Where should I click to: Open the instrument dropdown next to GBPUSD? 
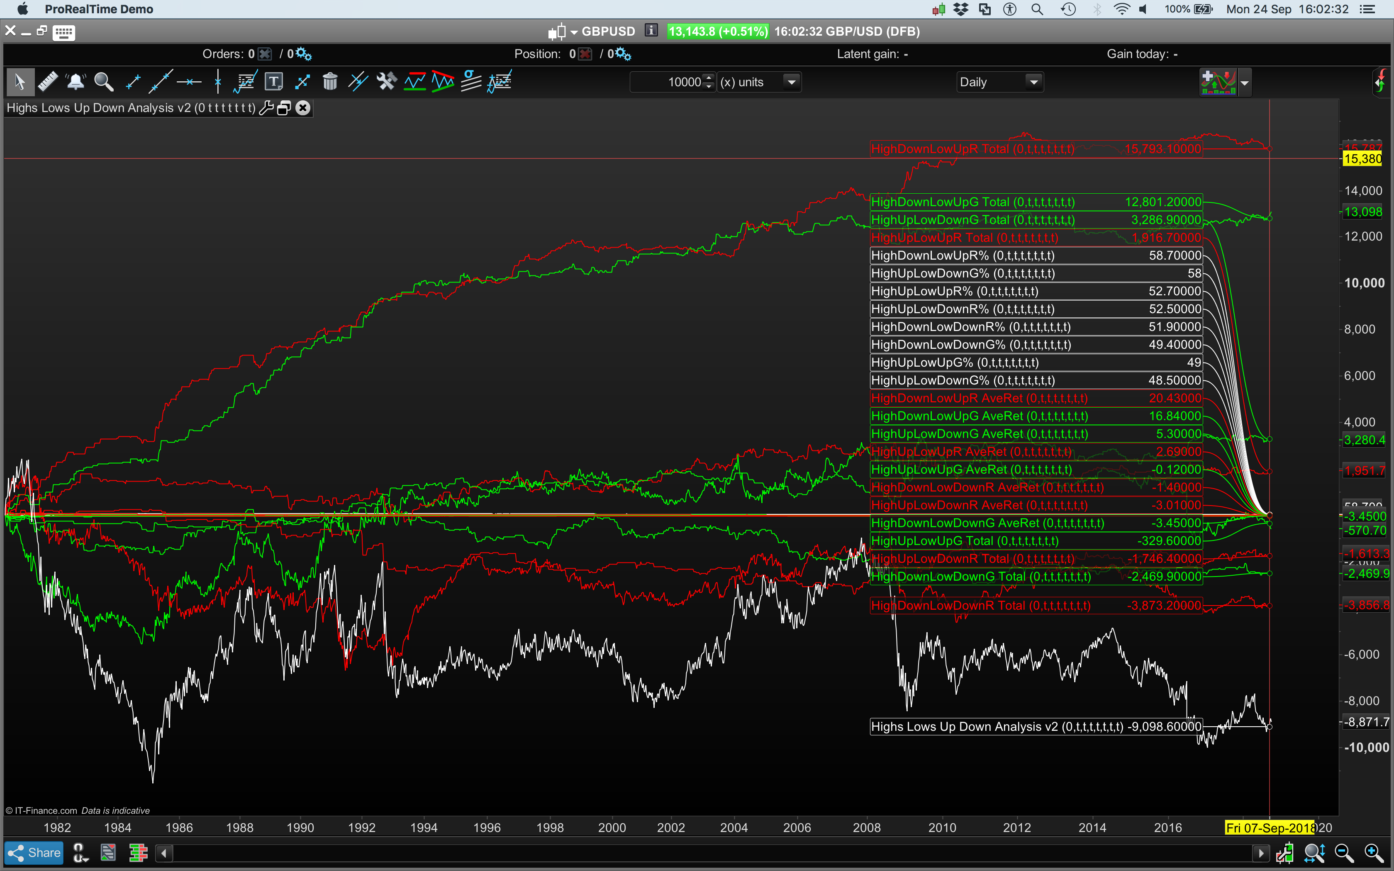tap(574, 32)
